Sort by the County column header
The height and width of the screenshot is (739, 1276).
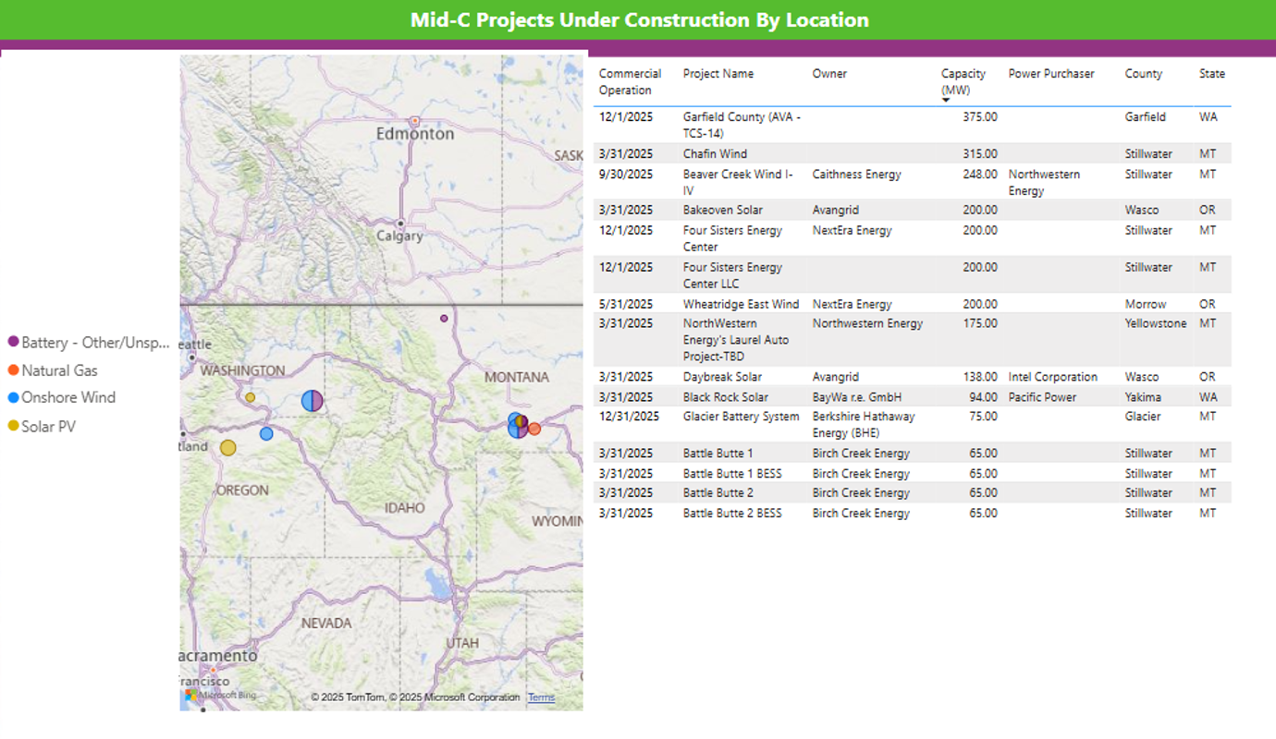point(1143,74)
